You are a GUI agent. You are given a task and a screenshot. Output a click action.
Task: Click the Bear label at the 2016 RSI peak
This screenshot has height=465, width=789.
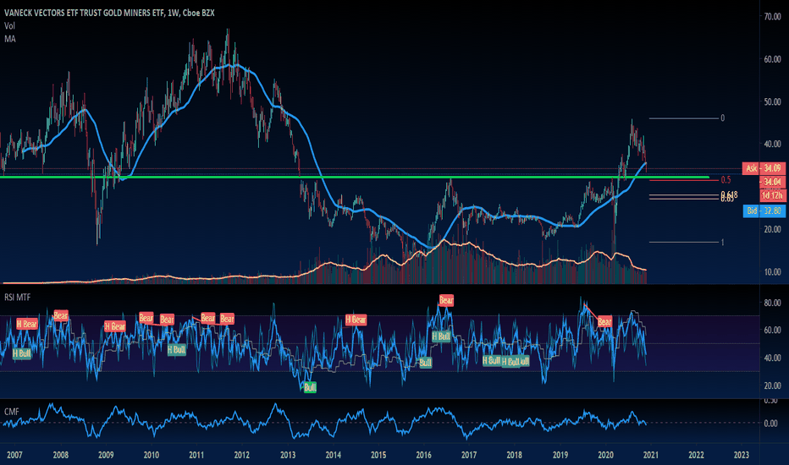(x=446, y=301)
